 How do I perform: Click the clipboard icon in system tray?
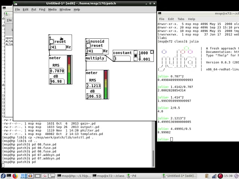pyautogui.click(x=207, y=176)
